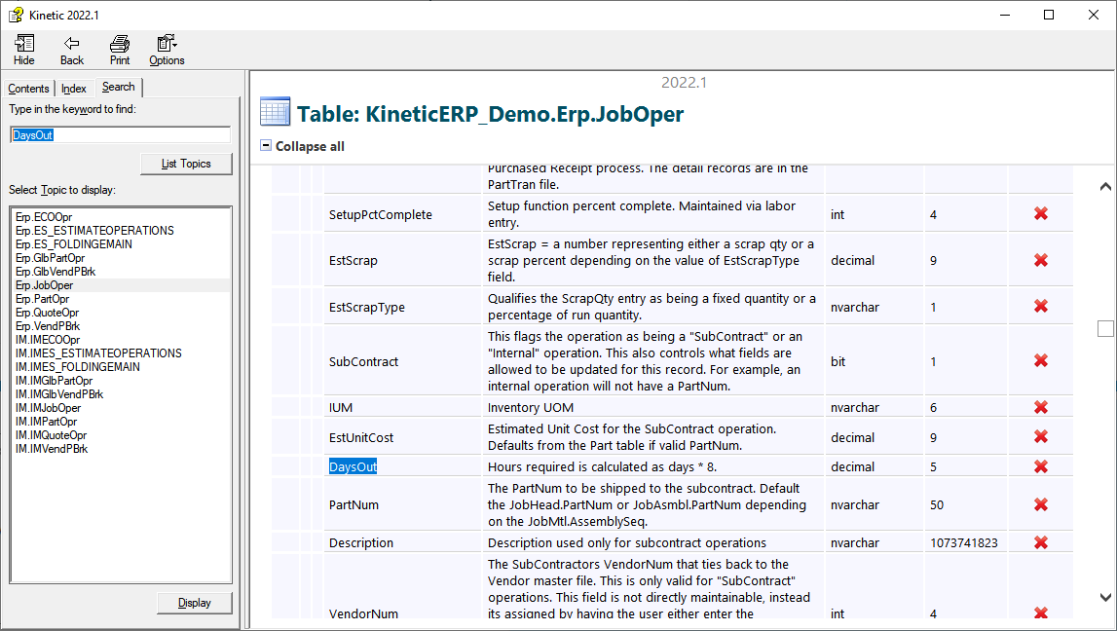
Task: Click the table icon beside the JobOper heading
Action: pos(275,112)
